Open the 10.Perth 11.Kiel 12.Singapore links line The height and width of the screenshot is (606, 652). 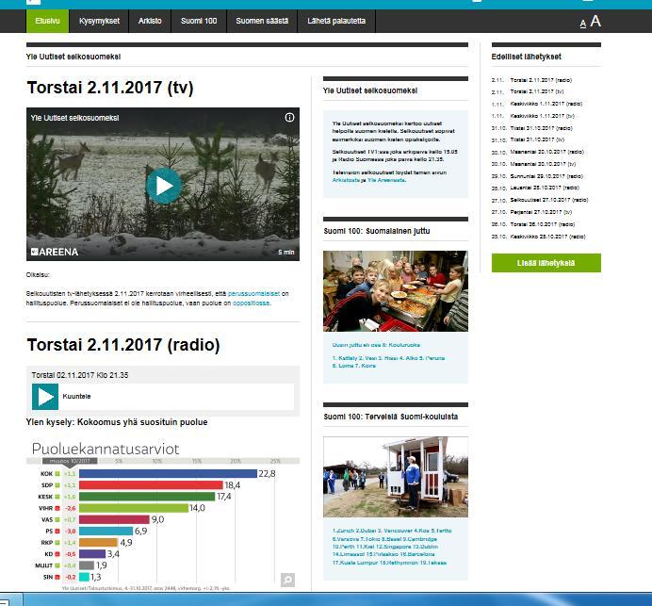click(x=385, y=547)
